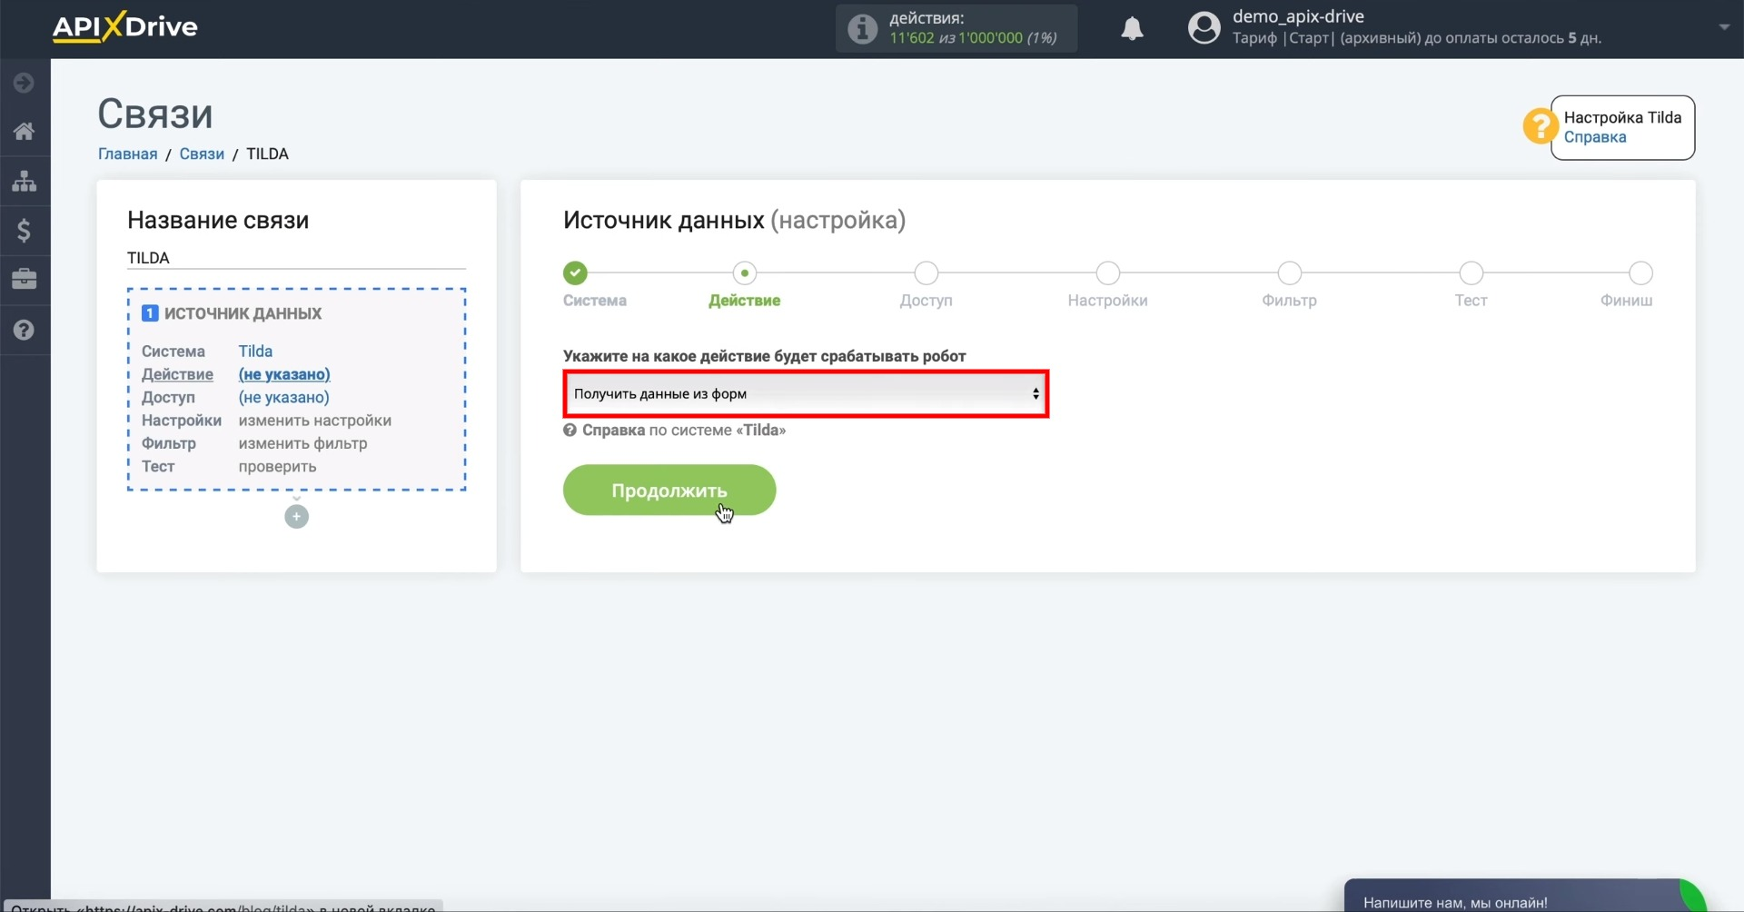1744x912 pixels.
Task: Open Справка по системе Tilda link
Action: click(x=674, y=431)
